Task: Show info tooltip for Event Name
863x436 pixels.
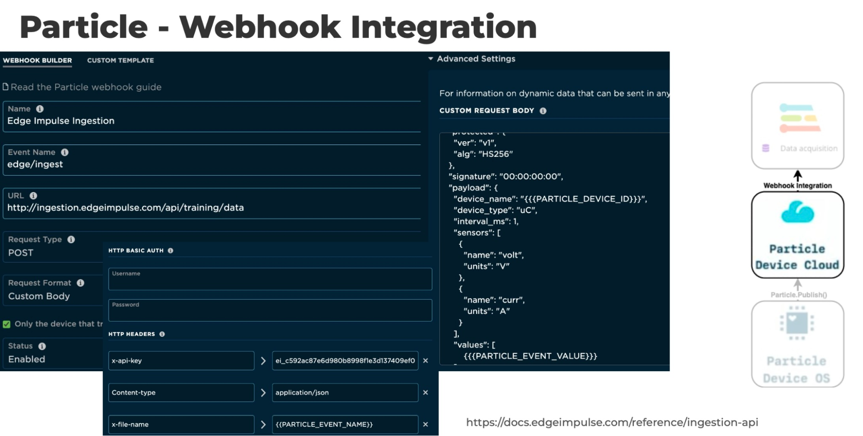Action: coord(65,152)
